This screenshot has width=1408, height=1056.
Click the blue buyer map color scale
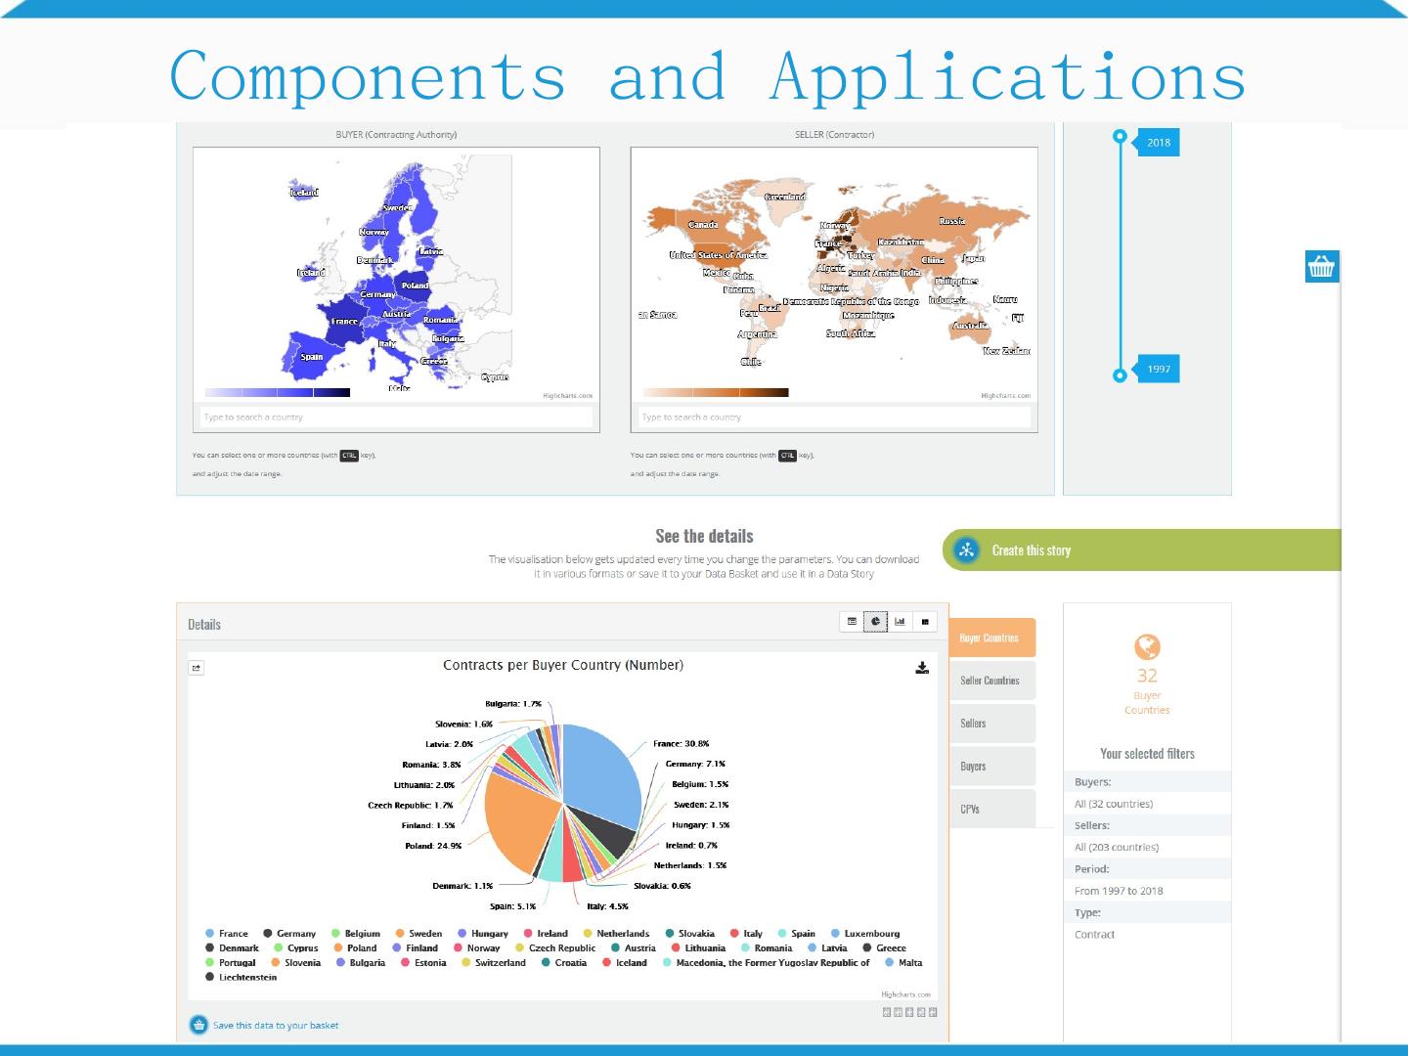point(278,393)
